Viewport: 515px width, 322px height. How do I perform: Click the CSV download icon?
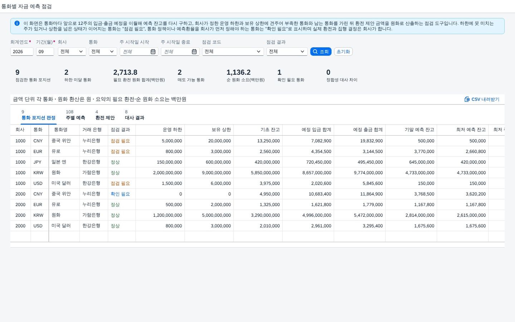point(467,99)
